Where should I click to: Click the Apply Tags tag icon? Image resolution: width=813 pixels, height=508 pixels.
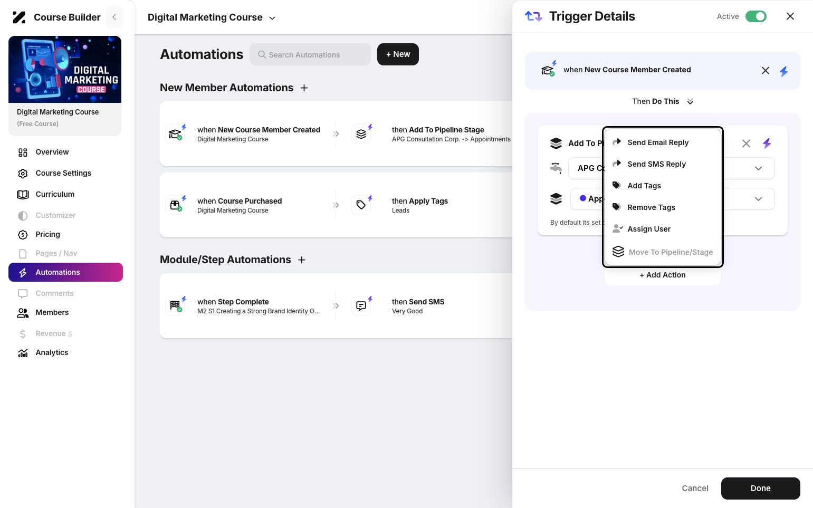[361, 205]
